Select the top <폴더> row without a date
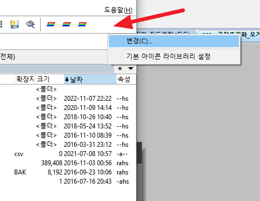Image resolution: width=260 pixels, height=201 pixels. coord(68,89)
